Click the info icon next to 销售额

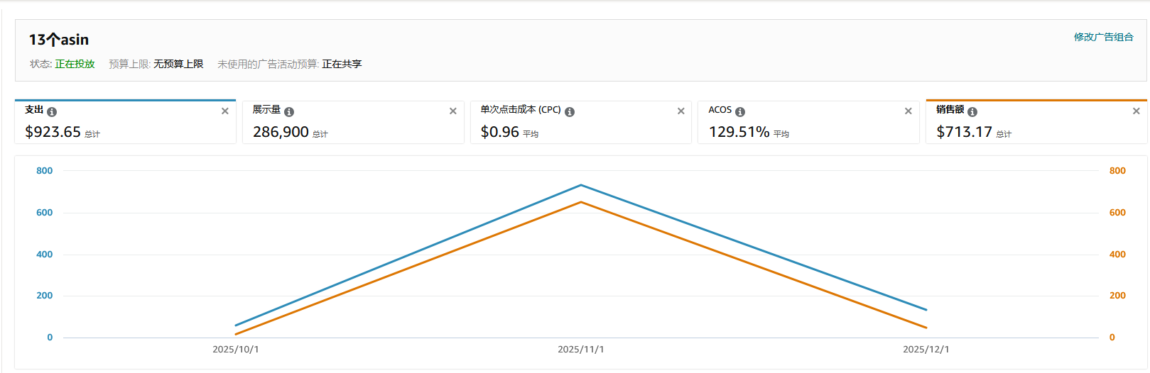coord(972,112)
